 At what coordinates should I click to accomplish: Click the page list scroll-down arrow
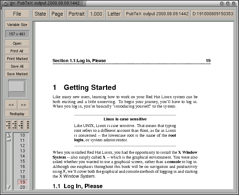(x=9, y=187)
